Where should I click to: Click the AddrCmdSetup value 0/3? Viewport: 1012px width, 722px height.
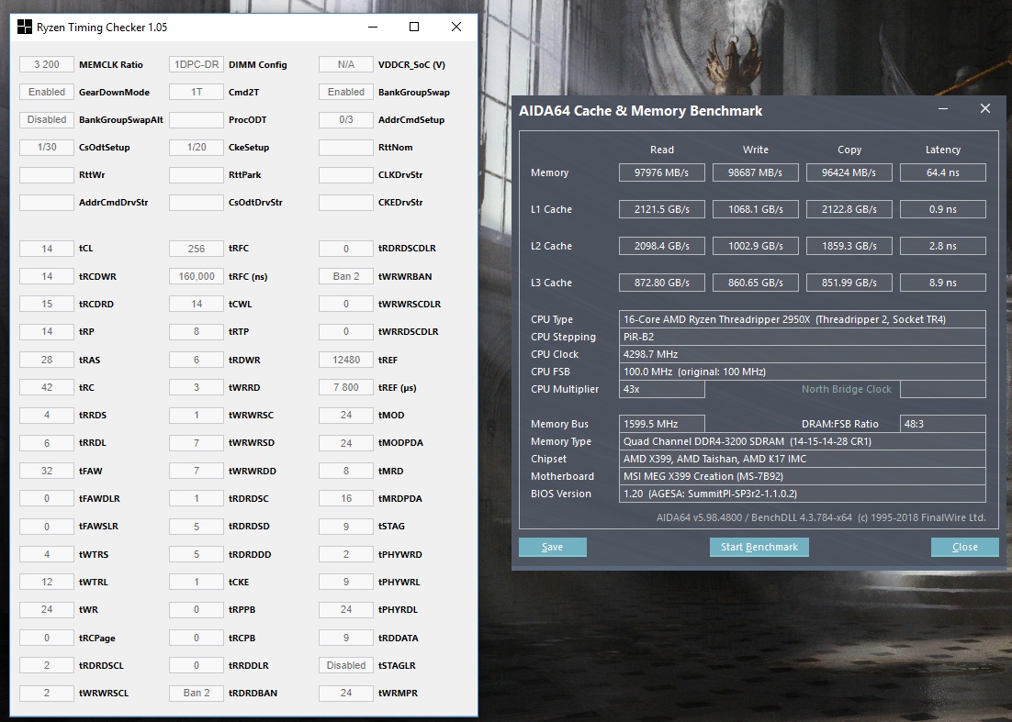[x=346, y=120]
